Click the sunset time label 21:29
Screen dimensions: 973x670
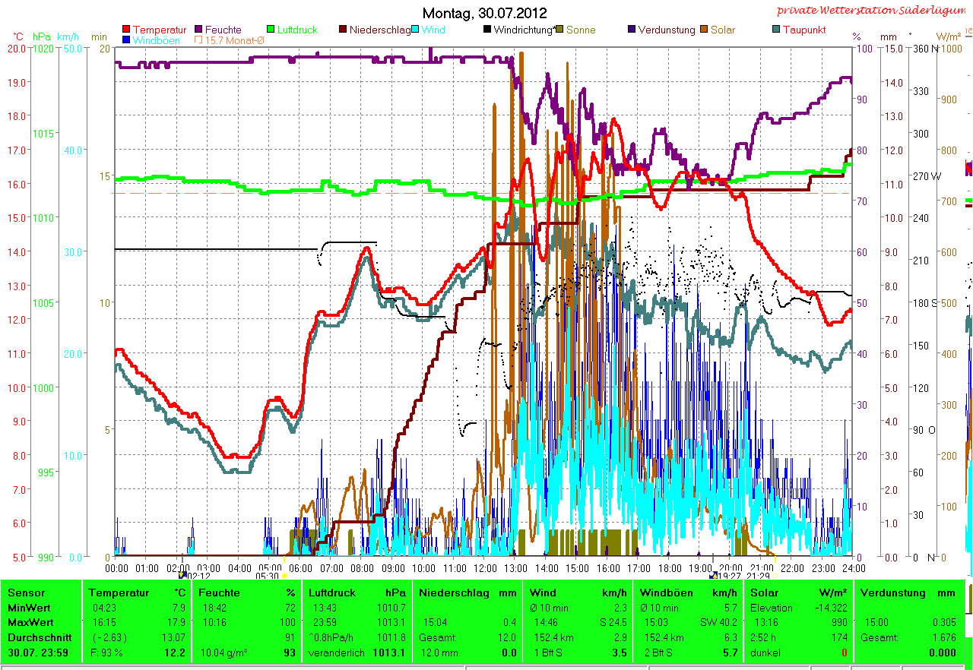759,577
